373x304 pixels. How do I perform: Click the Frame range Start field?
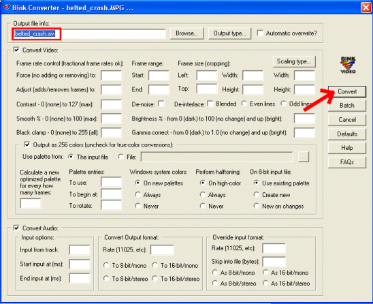tap(159, 76)
